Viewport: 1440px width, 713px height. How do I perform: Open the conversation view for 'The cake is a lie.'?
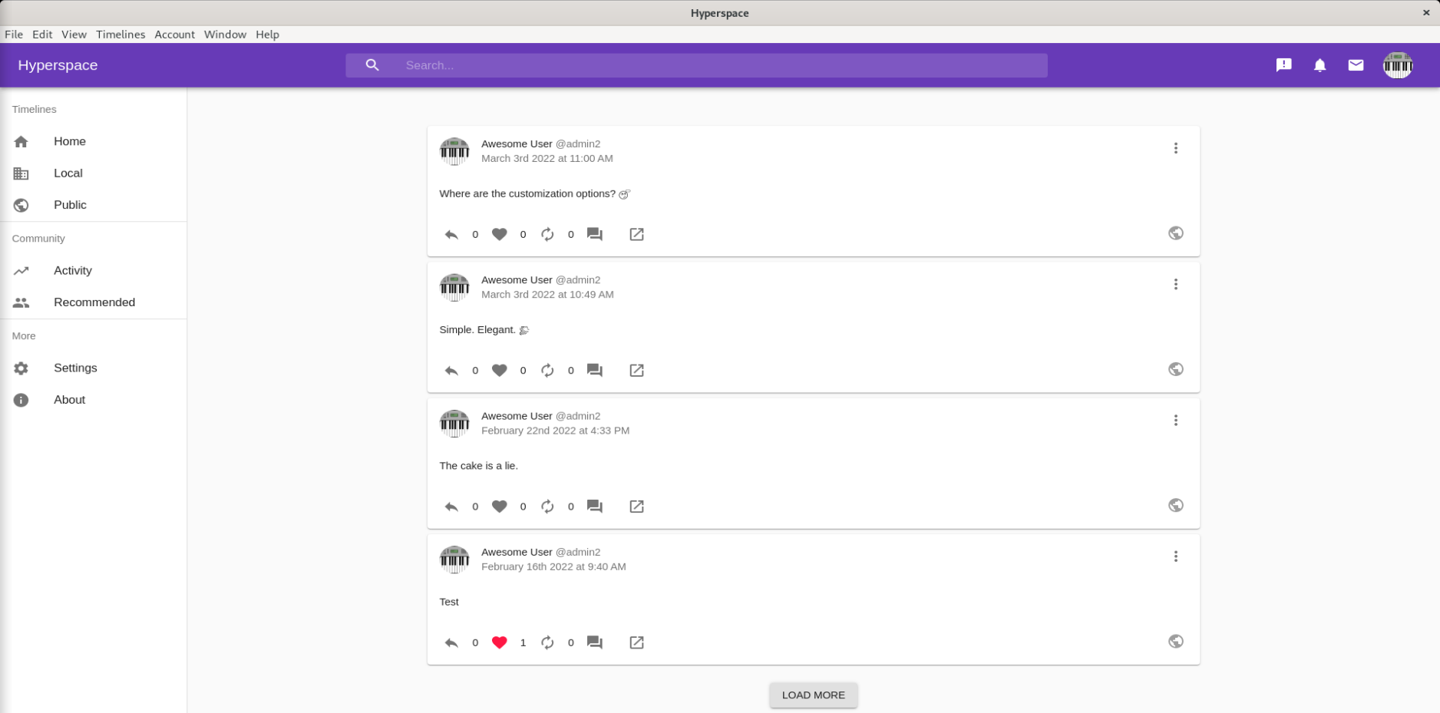(x=594, y=507)
